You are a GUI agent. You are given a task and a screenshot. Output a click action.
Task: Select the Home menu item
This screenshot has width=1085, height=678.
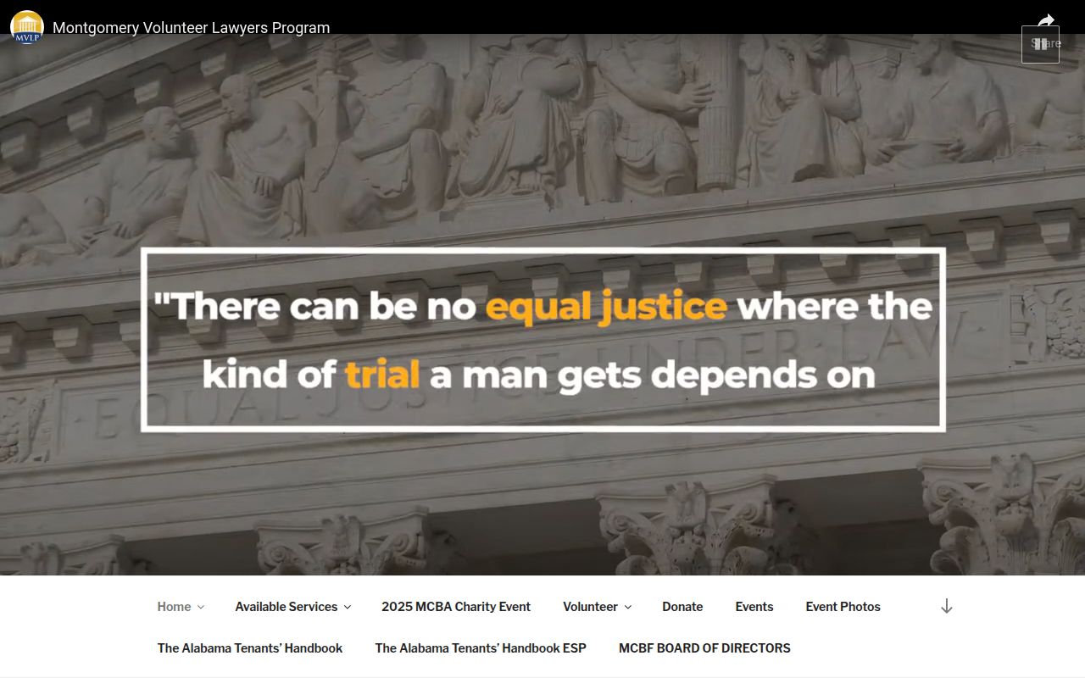[174, 607]
